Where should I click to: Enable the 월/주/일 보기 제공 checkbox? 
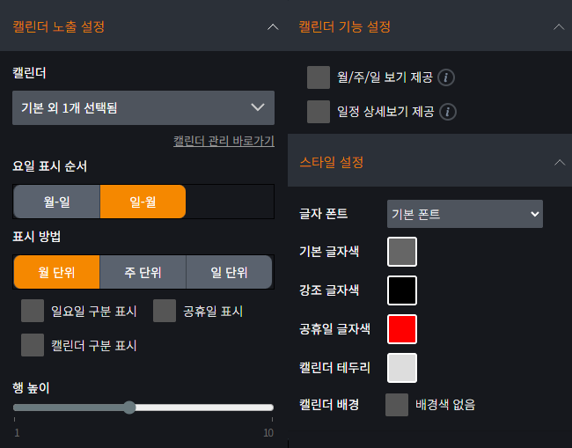(x=318, y=77)
